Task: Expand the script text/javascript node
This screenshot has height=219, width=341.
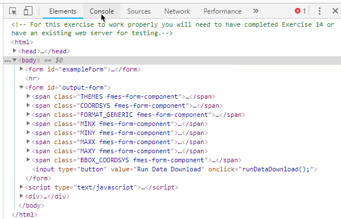Action: click(21, 187)
